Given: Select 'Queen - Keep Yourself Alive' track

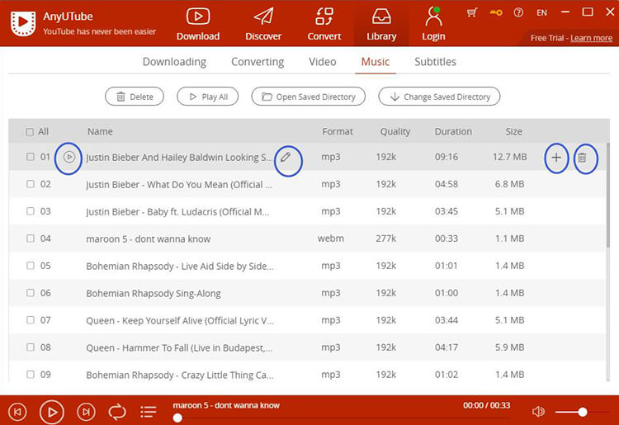Looking at the screenshot, I should 180,320.
